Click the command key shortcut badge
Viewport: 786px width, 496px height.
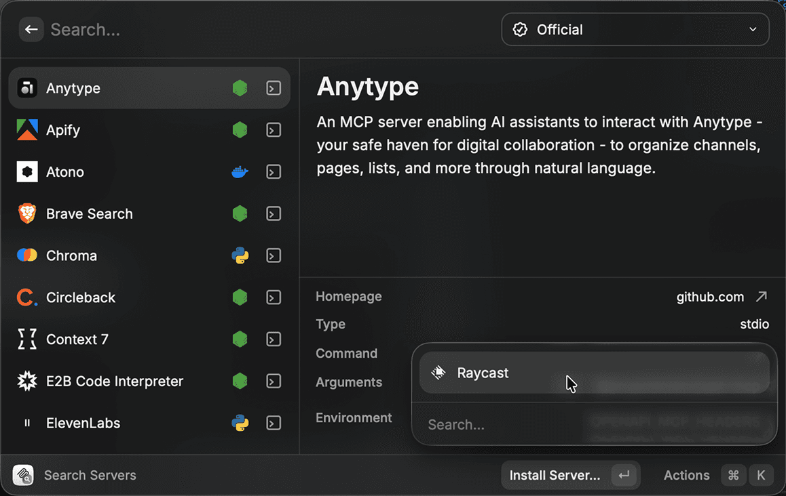733,475
